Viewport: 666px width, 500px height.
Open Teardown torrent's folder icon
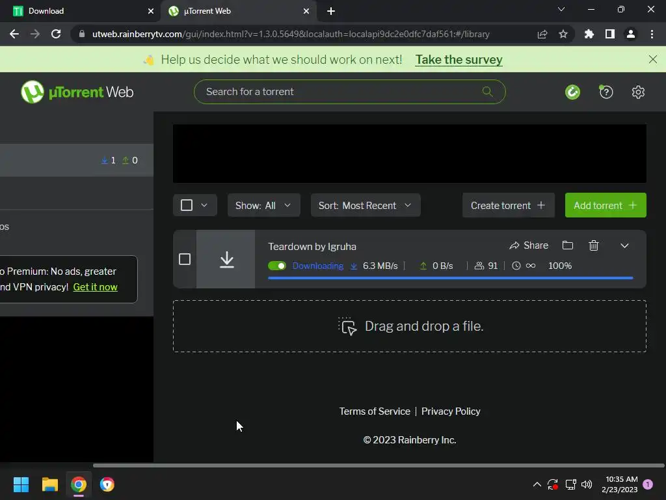(567, 245)
